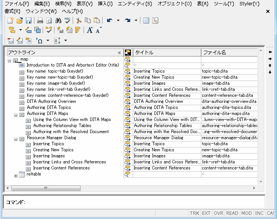Screen dimensions: 277x219
Task: Decrease font size with the small A icon
Action: point(98,30)
